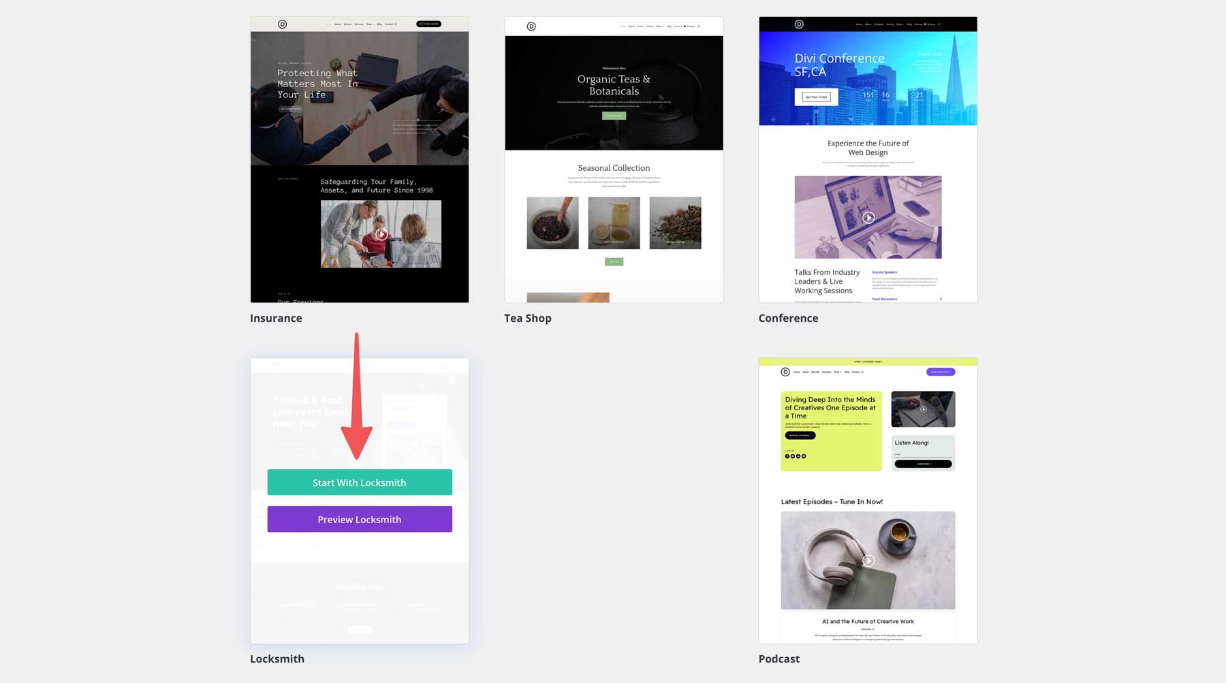Click the play icon on the Podcast video card
1226x683 pixels.
pyautogui.click(x=924, y=409)
